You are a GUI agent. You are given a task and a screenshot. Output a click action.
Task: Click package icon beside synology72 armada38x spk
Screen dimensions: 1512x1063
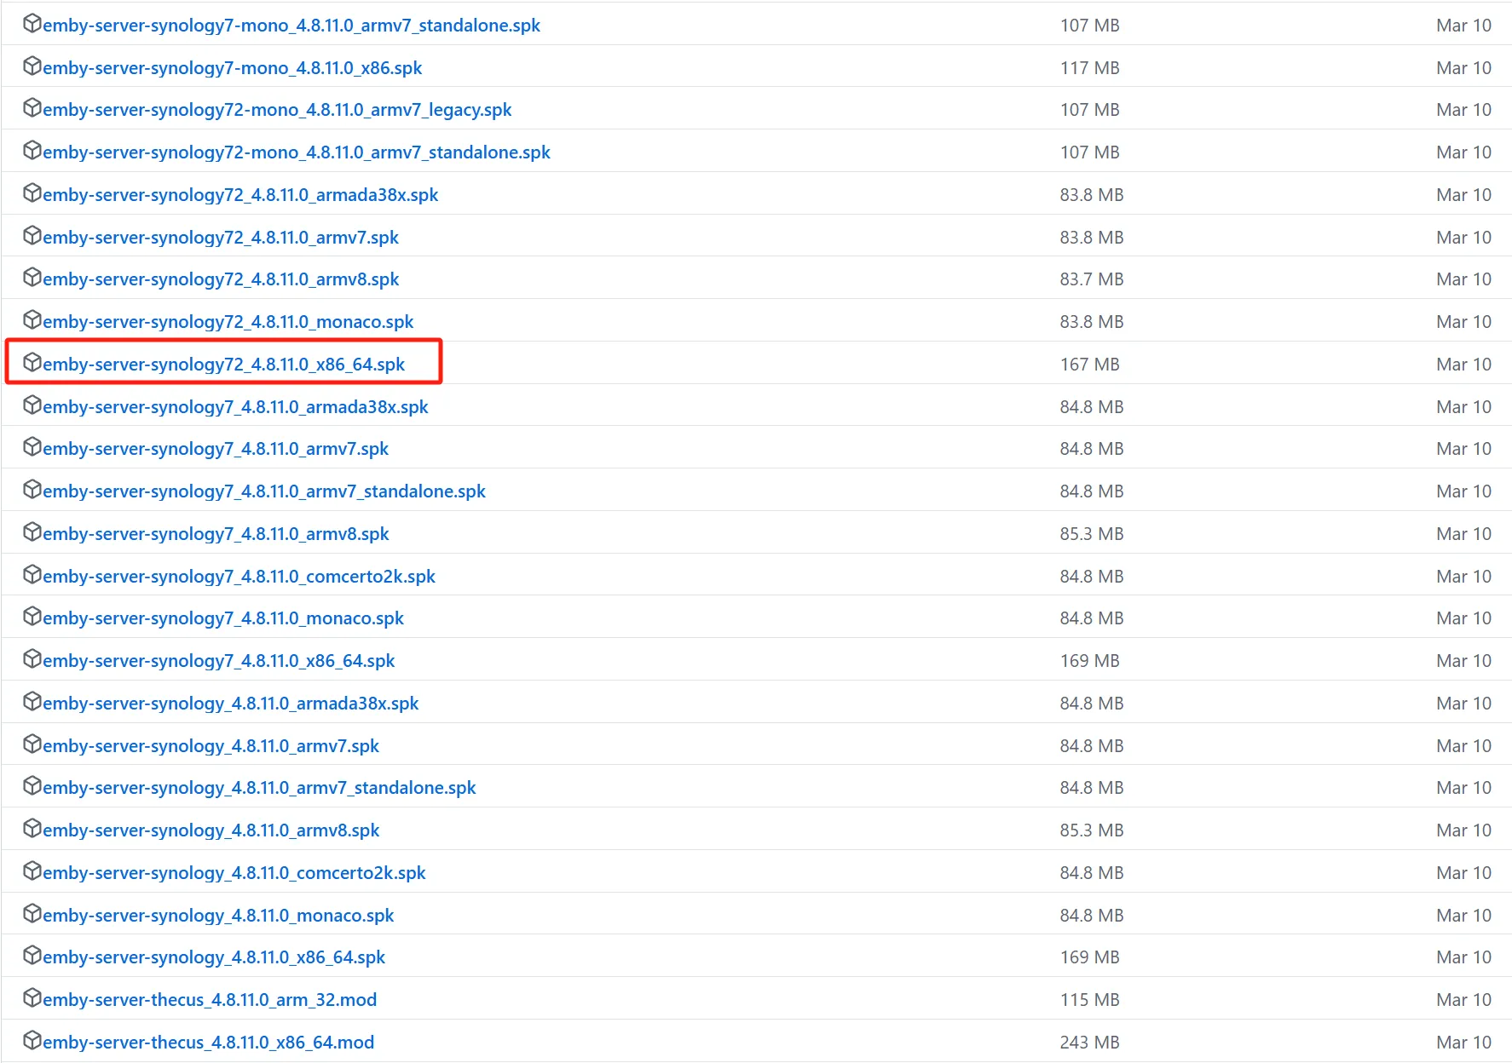[x=32, y=193]
